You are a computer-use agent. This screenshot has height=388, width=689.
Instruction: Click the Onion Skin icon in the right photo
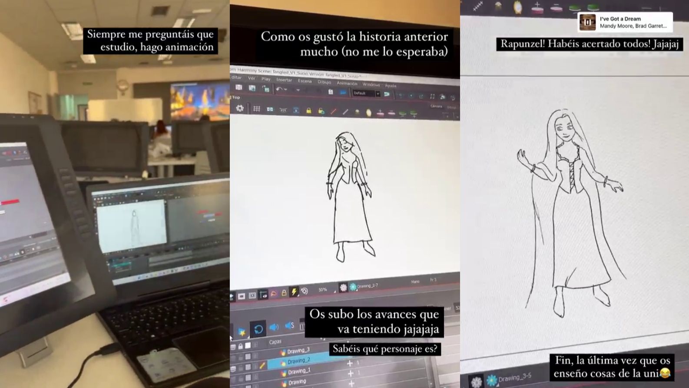click(x=518, y=7)
